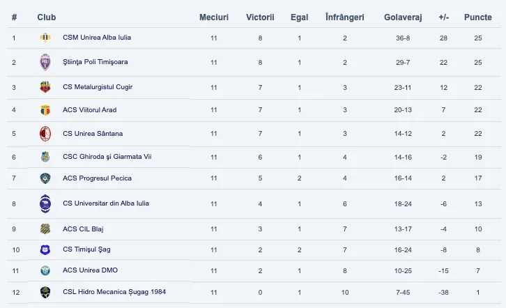Open the CSM Unirea Alba Iulia team link
The width and height of the screenshot is (506, 308).
click(97, 38)
